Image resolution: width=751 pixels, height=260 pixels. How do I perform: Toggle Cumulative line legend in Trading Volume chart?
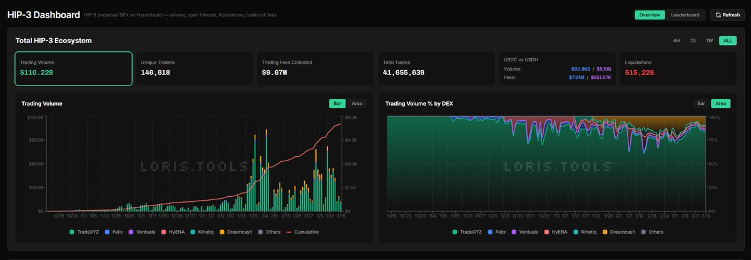pos(289,232)
